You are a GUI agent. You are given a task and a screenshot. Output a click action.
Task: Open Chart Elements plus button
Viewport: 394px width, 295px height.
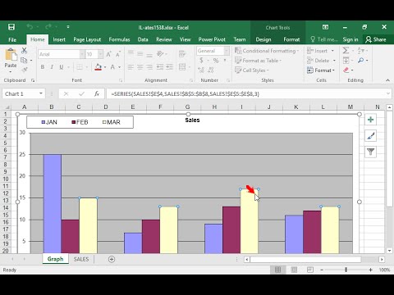point(371,120)
